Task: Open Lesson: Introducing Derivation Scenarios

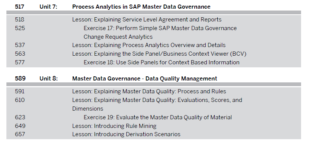Action: [x=126, y=134]
